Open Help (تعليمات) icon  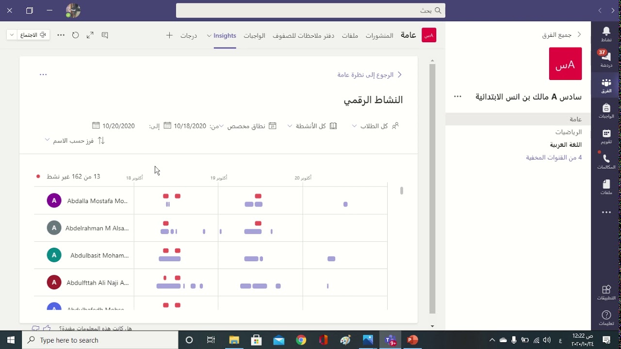pos(606,318)
